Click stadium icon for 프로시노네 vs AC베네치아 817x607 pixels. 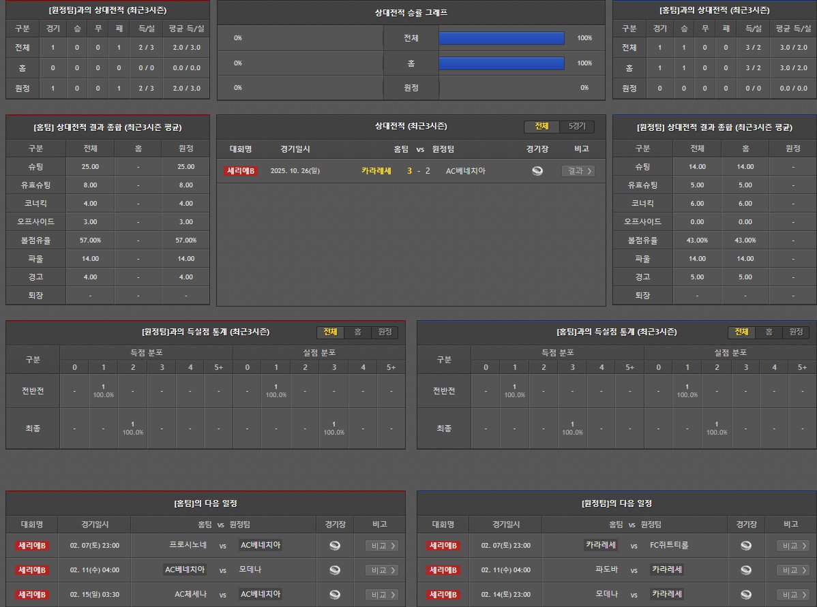coord(334,546)
